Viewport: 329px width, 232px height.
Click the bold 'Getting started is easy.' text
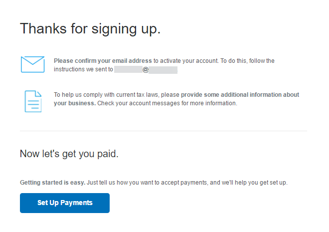point(53,183)
